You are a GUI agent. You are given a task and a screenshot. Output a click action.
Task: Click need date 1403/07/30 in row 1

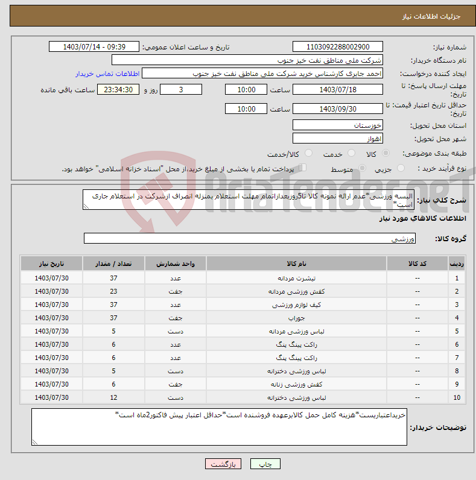point(51,278)
